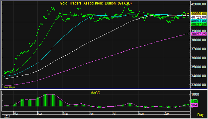Select the white 40723.00 moving average label
The image size is (208, 119).
coord(198,17)
